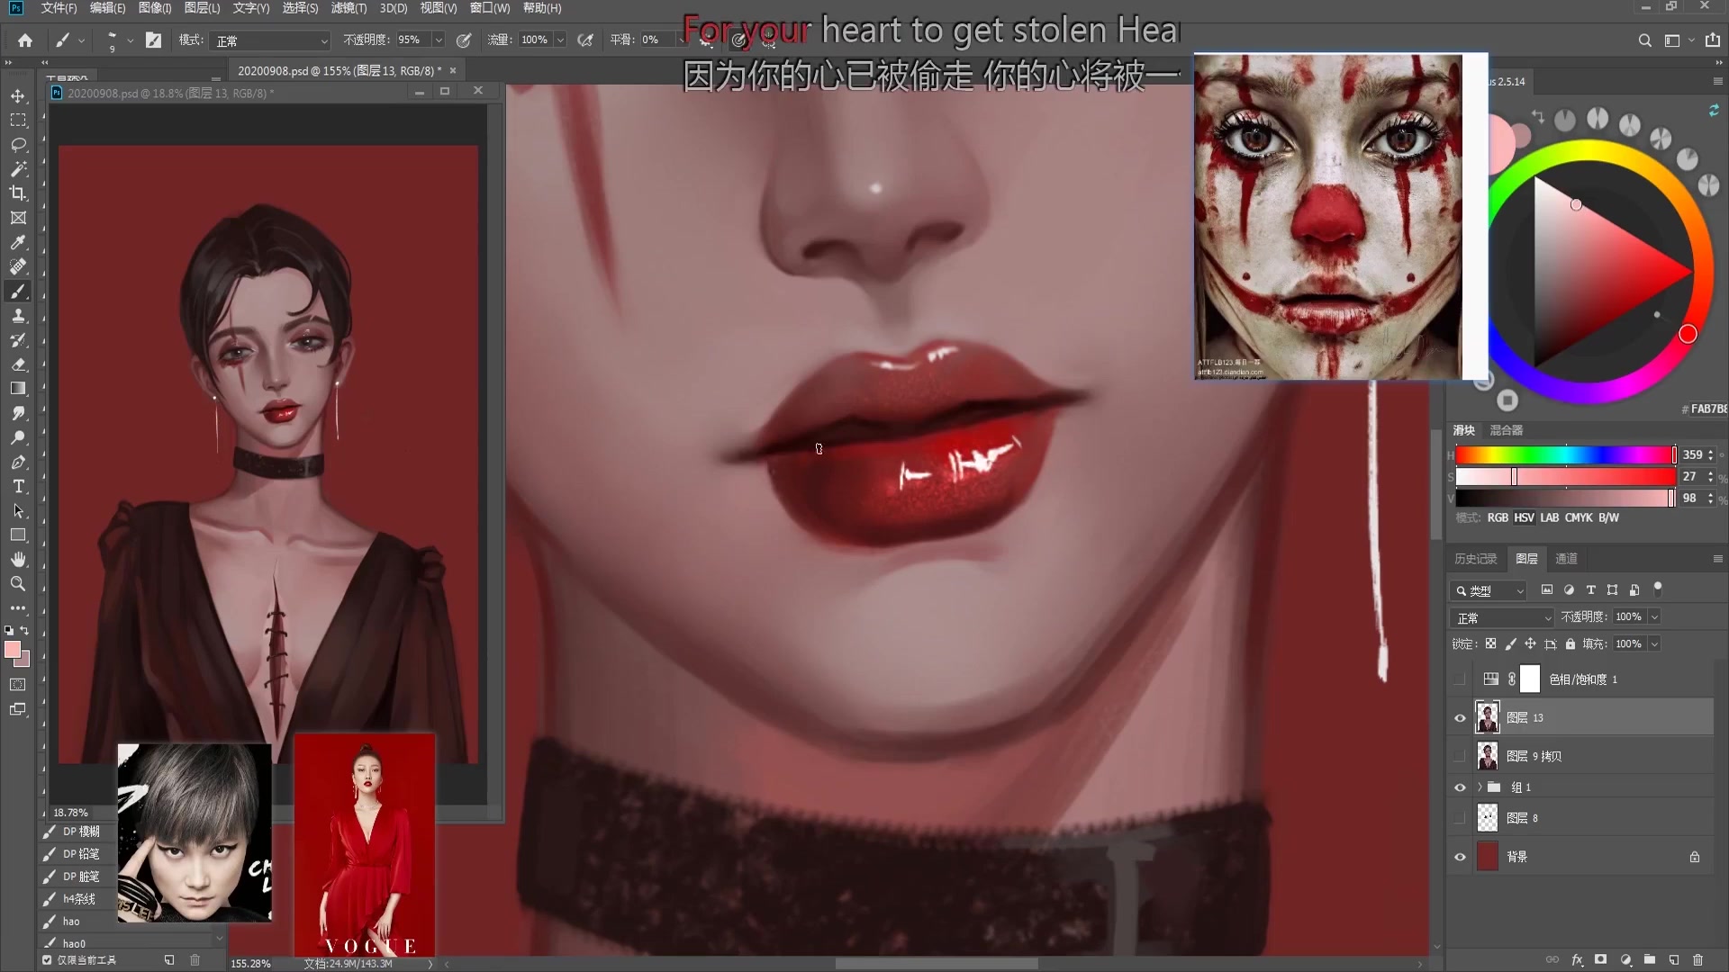Open the 文件(F) menu

[x=59, y=8]
